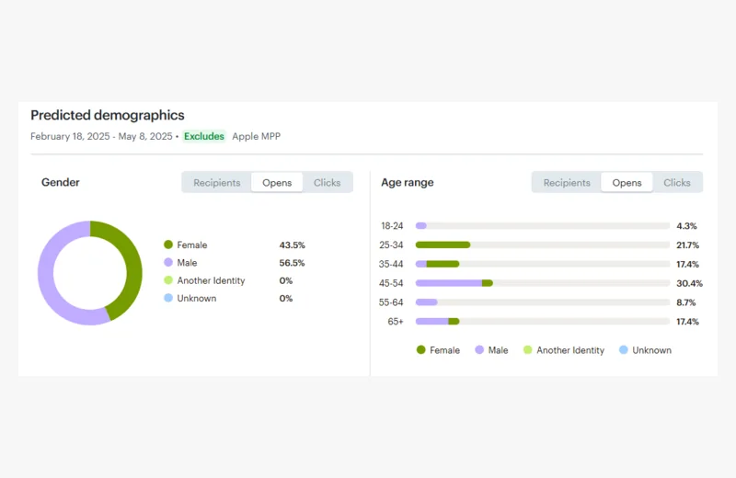Click the 65+ age label
This screenshot has height=478, width=736.
[x=396, y=322]
